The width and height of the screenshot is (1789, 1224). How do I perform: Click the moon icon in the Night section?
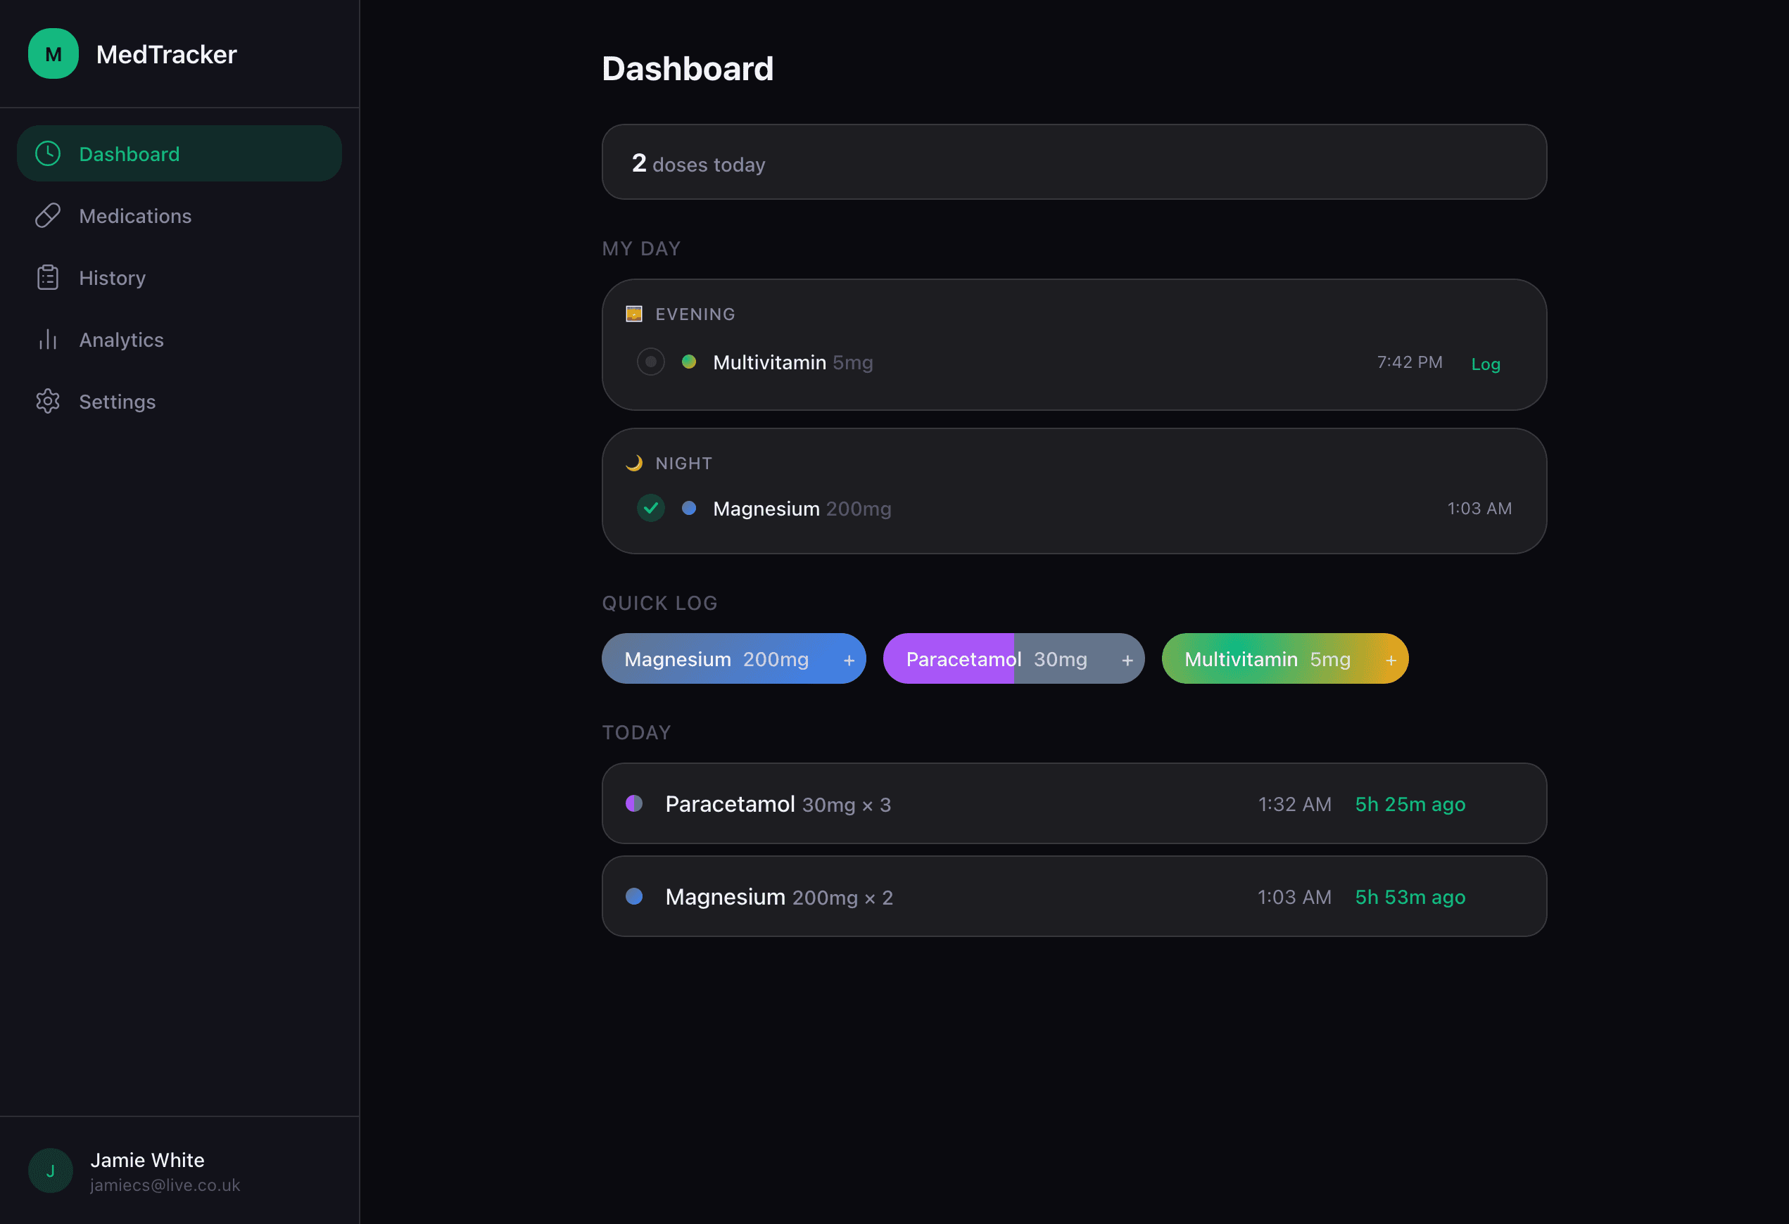point(633,462)
